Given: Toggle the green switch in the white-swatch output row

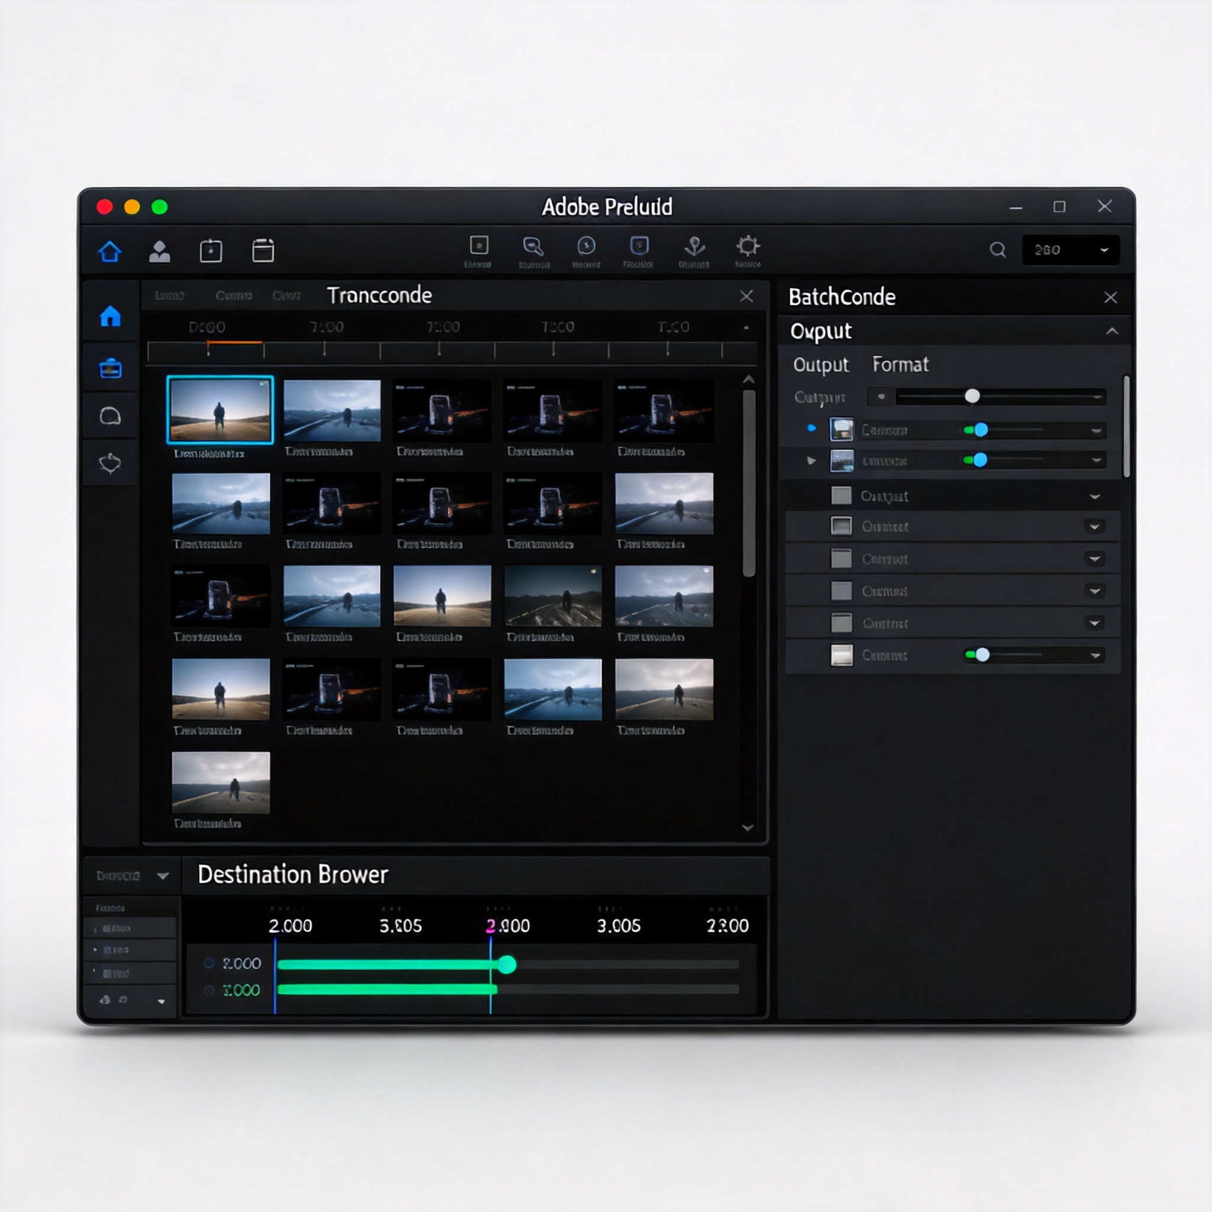Looking at the screenshot, I should click(x=978, y=655).
